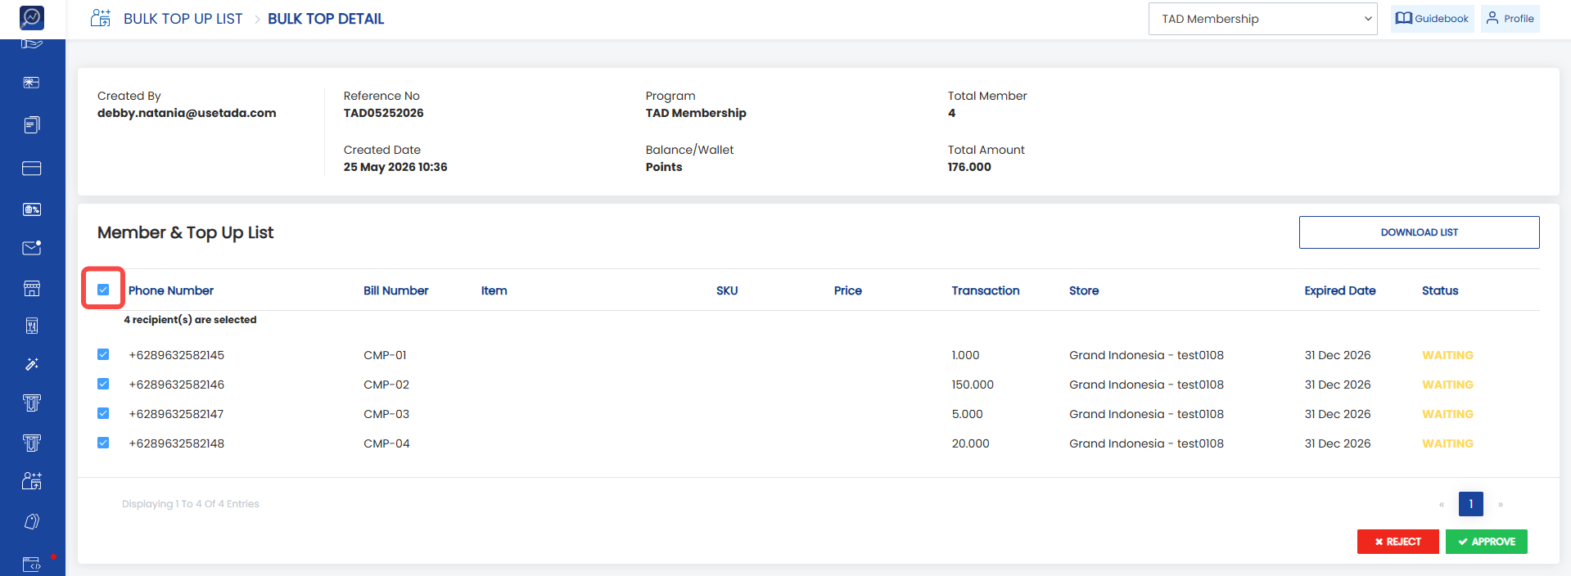Go back to BULK TOP UP LIST
Viewport: 1571px width, 576px height.
click(x=183, y=19)
